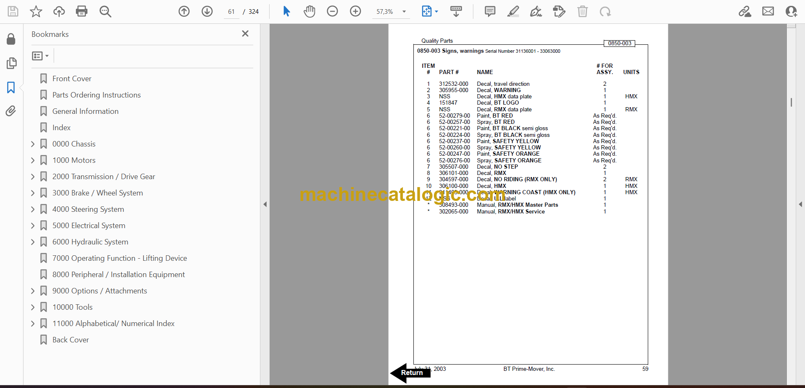Click part number 312532-000
This screenshot has height=388, width=805.
[454, 84]
